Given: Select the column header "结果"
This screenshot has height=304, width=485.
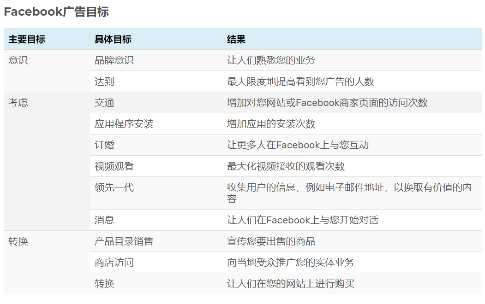Looking at the screenshot, I should point(236,39).
